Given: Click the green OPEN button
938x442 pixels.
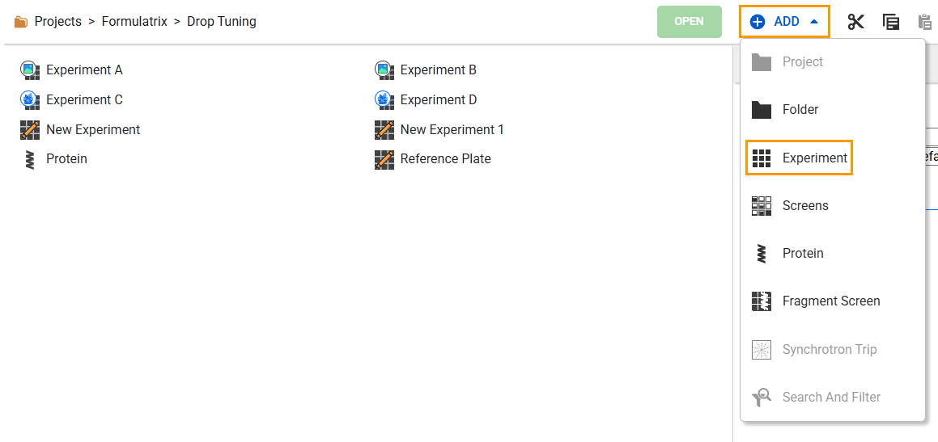Looking at the screenshot, I should 690,22.
